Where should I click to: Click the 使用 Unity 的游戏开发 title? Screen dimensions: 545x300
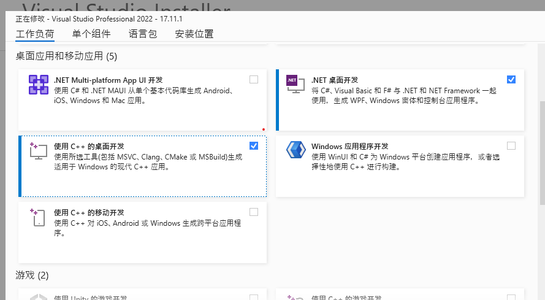(x=90, y=298)
